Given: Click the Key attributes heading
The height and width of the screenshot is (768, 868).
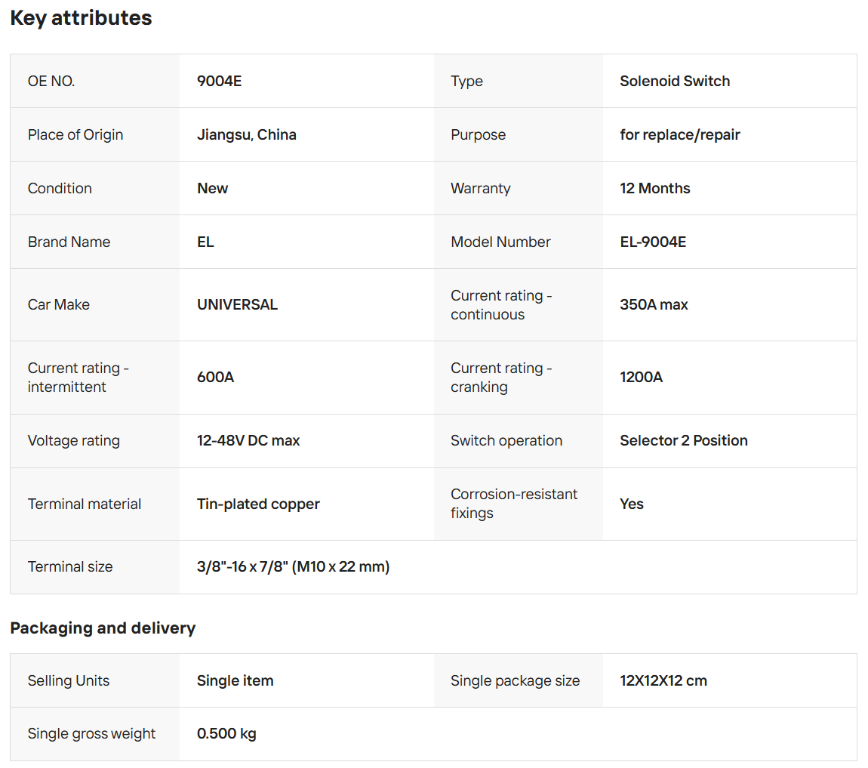Looking at the screenshot, I should tap(81, 18).
